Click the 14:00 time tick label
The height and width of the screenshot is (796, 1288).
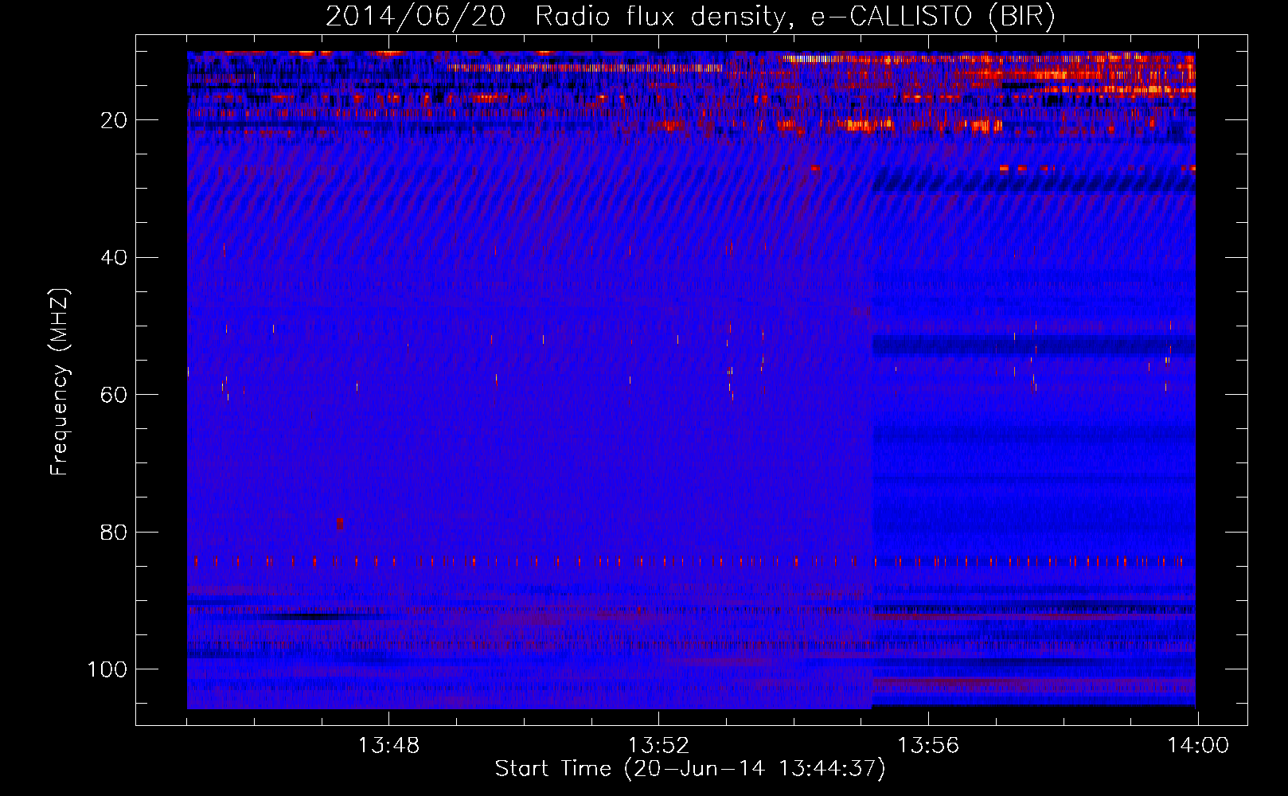(x=1198, y=746)
